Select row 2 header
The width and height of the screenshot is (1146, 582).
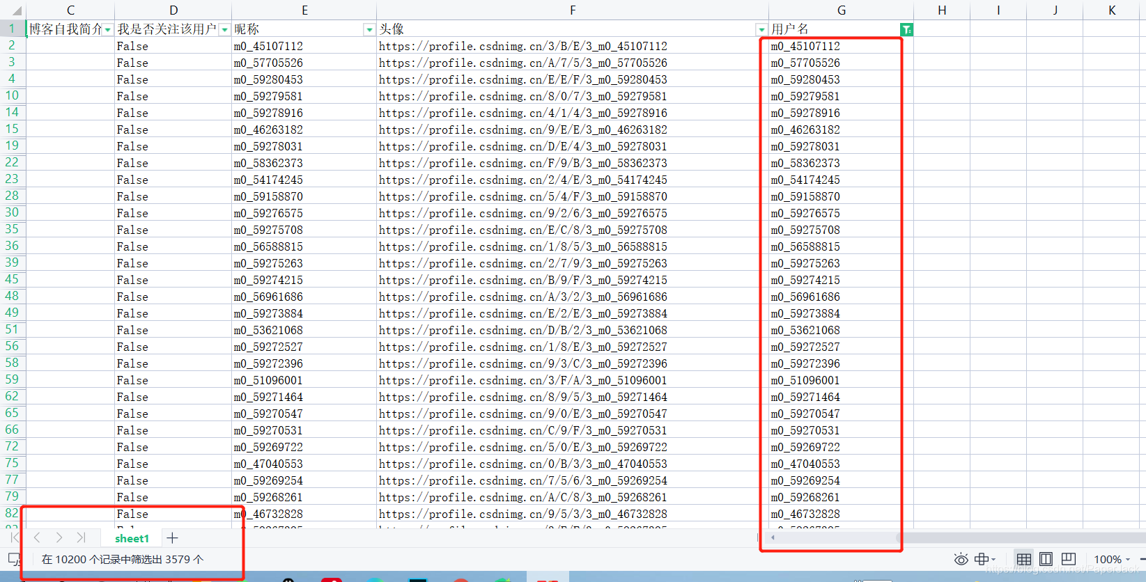point(12,45)
